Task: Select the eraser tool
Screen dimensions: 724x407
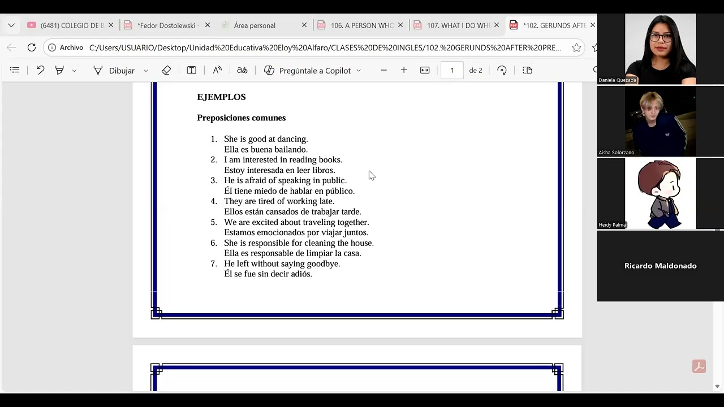Action: tap(166, 70)
